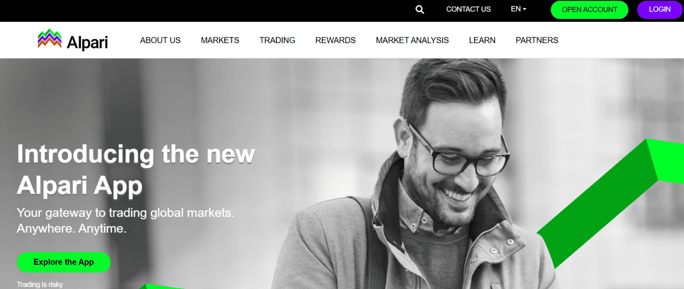Click the Alpari wordmark text
The width and height of the screenshot is (684, 289).
[x=87, y=43]
